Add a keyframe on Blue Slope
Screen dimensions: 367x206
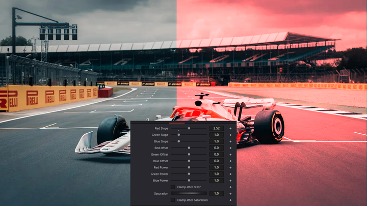coord(230,141)
